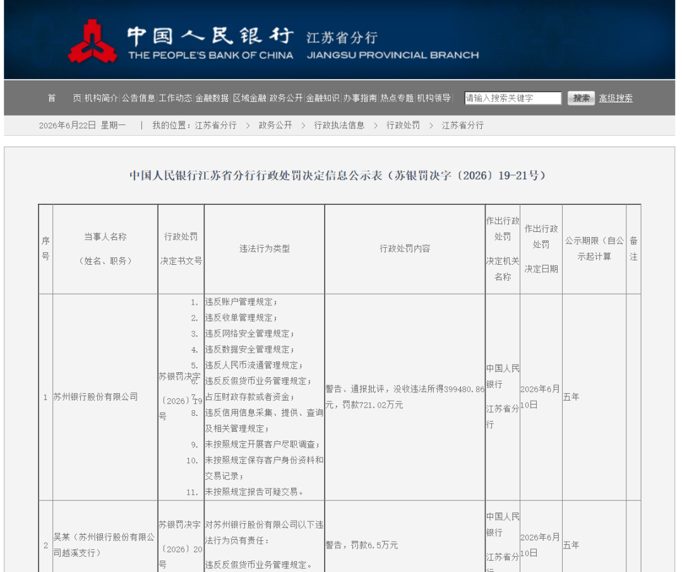This screenshot has height=572, width=682.
Task: Open the 政务公开 menu item
Action: [x=286, y=99]
